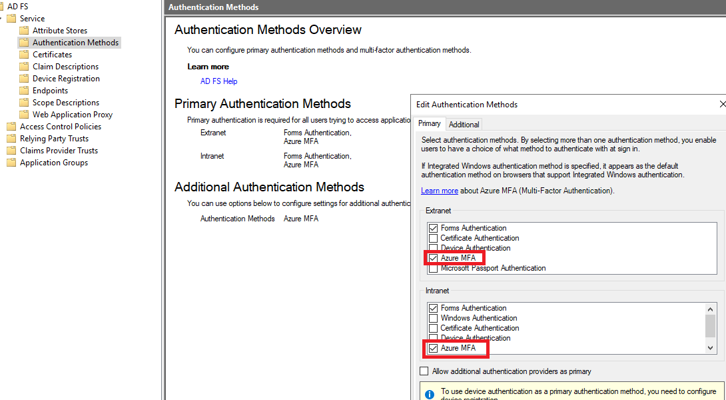The width and height of the screenshot is (726, 400).
Task: Open Web Application Proxy in the tree
Action: tap(72, 115)
